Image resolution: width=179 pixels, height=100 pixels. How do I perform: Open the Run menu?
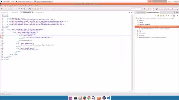coord(26,6)
